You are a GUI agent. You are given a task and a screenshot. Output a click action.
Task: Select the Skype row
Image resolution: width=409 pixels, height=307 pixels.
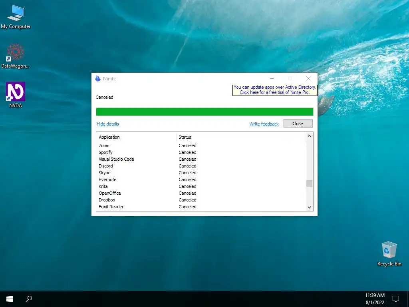point(201,173)
